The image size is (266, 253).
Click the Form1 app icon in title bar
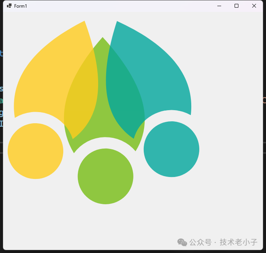pos(9,6)
